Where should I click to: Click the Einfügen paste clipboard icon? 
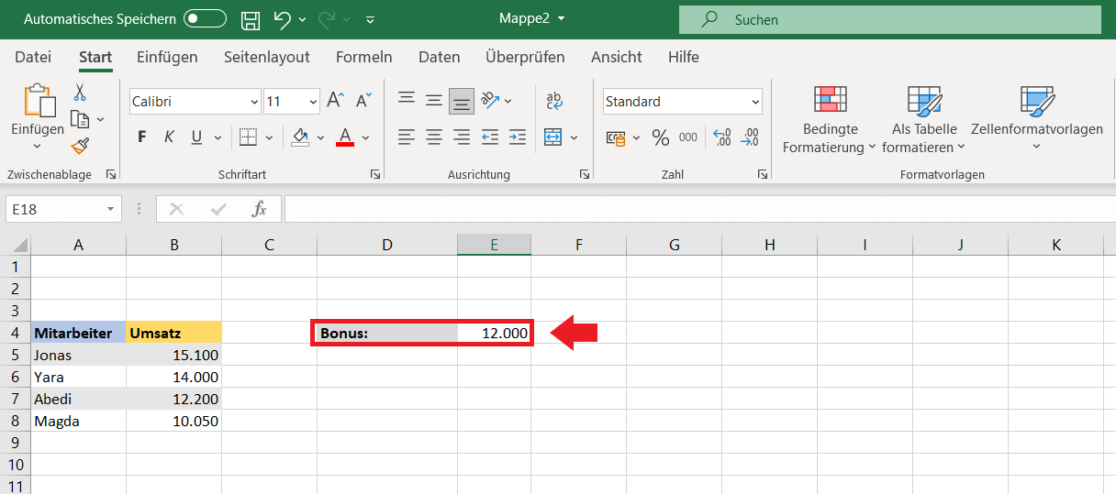click(39, 101)
